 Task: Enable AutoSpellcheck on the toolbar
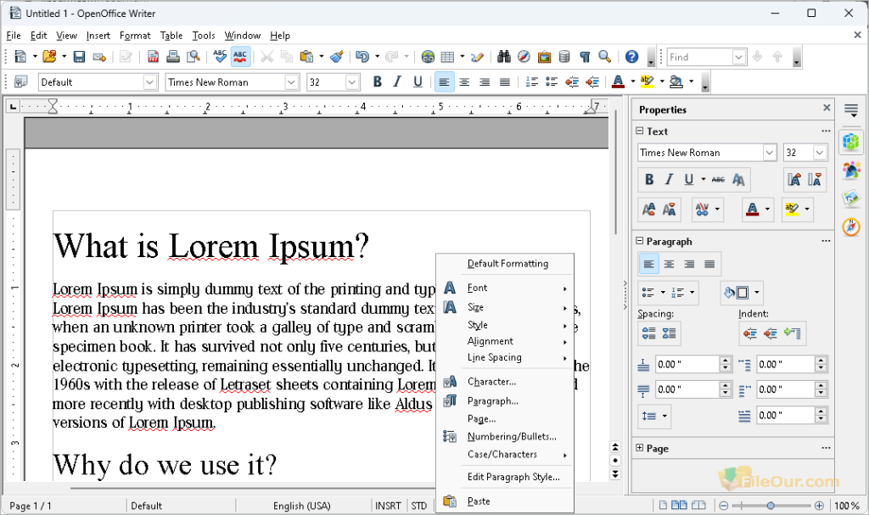tap(241, 57)
